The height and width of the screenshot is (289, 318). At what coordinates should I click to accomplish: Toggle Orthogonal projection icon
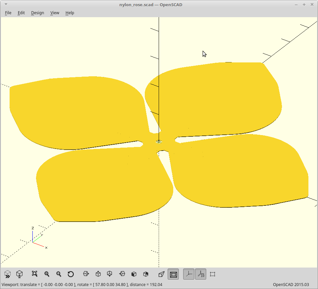(173, 274)
